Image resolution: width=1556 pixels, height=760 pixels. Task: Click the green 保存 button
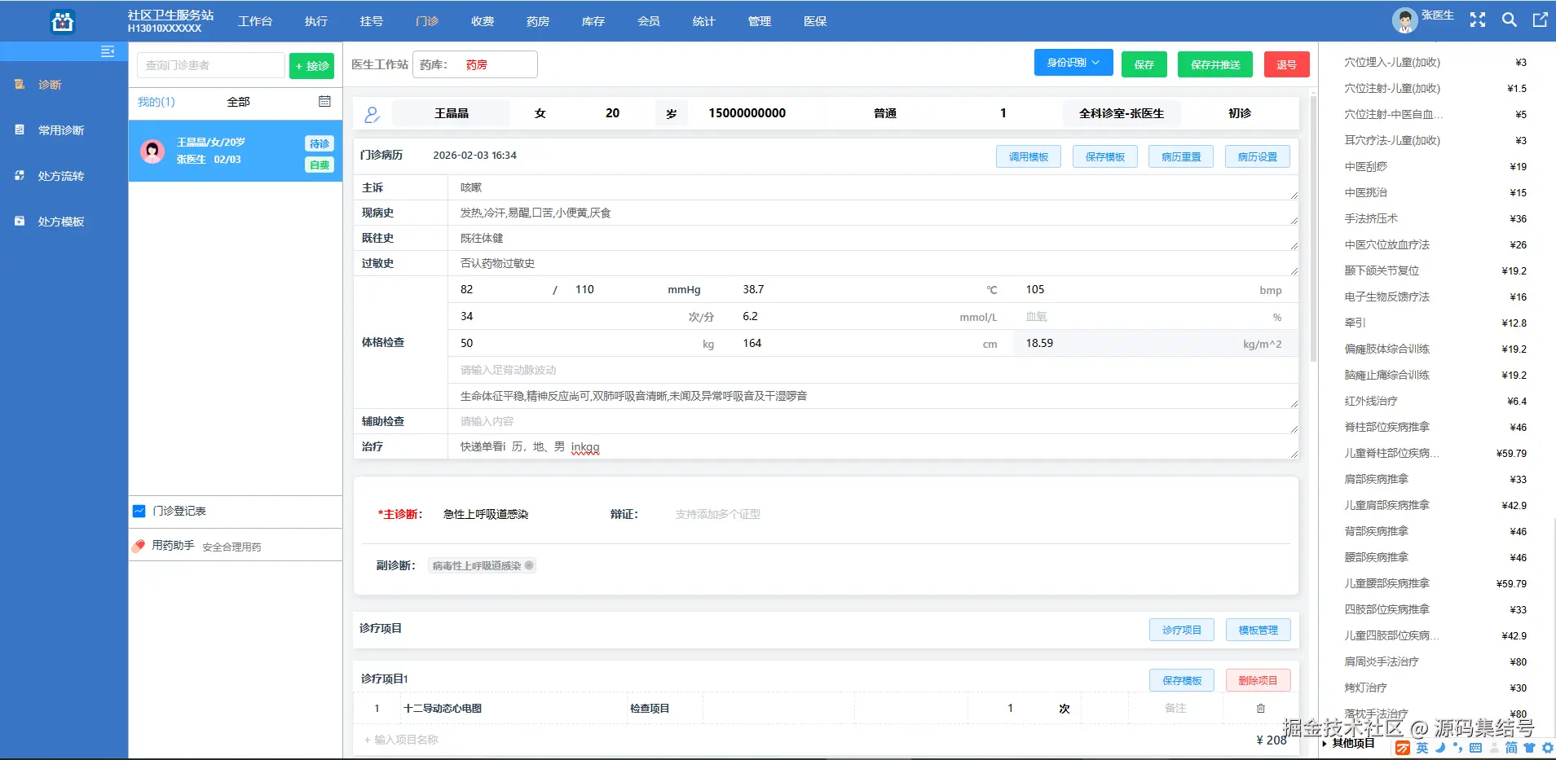point(1144,64)
